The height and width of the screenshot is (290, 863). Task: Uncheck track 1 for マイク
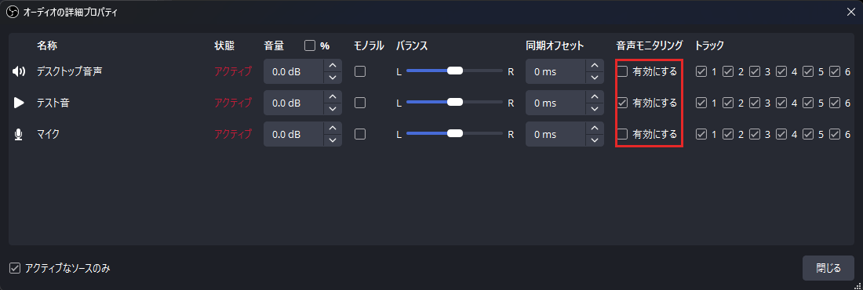pos(701,134)
